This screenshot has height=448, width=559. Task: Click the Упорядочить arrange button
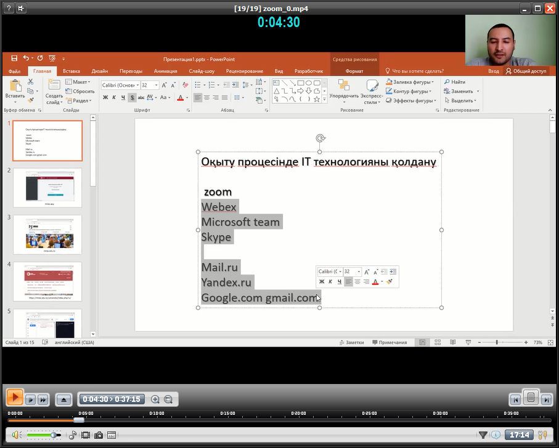(344, 92)
